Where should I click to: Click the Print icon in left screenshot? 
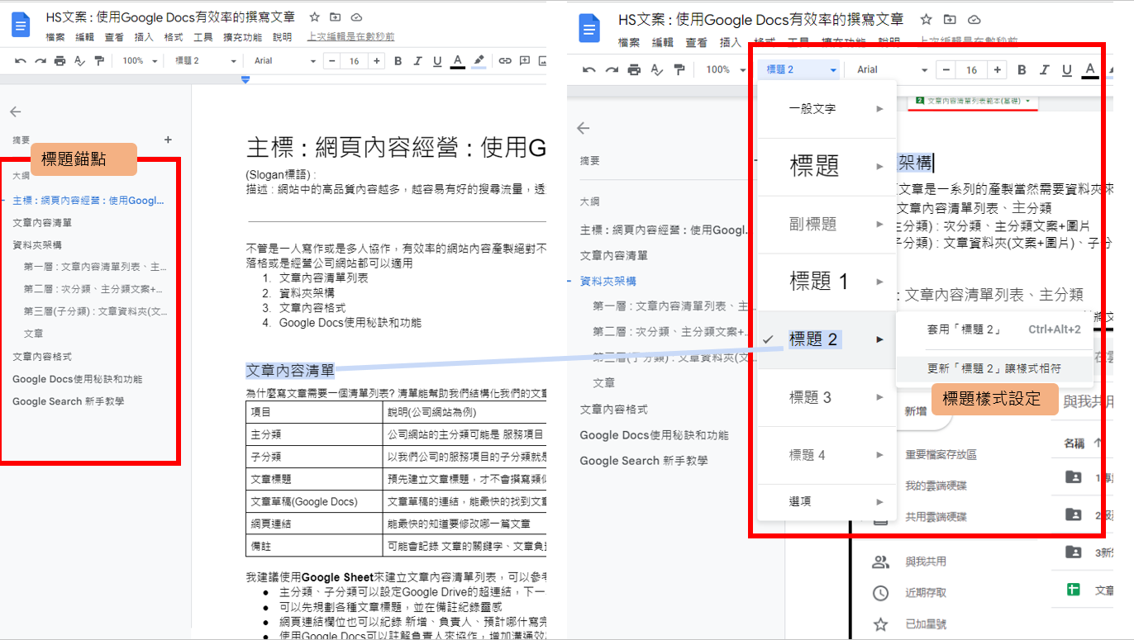(x=60, y=61)
